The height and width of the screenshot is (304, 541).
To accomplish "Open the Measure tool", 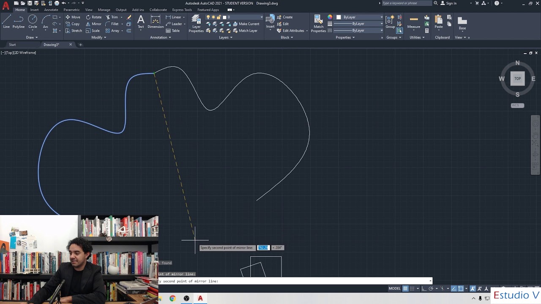I will pyautogui.click(x=414, y=22).
